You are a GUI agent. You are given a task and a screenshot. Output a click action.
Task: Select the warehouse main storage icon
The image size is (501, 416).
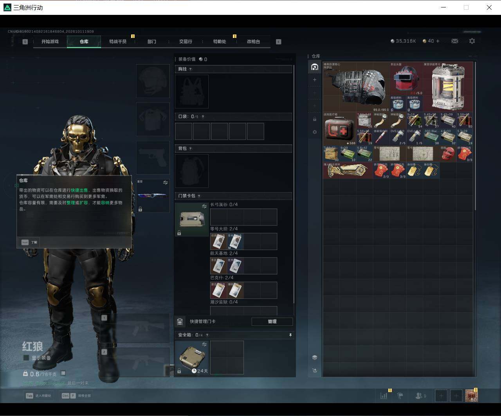(315, 67)
